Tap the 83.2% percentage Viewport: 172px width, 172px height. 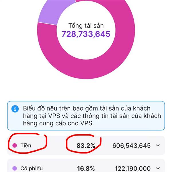pos(86,146)
